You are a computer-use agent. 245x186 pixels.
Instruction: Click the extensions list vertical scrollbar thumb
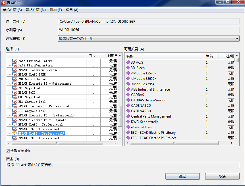[237, 60]
